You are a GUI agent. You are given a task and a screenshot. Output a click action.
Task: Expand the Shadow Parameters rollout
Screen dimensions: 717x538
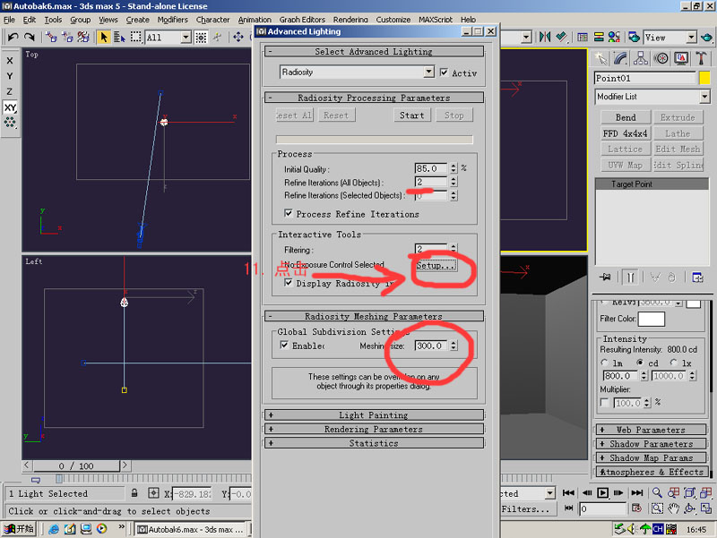(652, 444)
